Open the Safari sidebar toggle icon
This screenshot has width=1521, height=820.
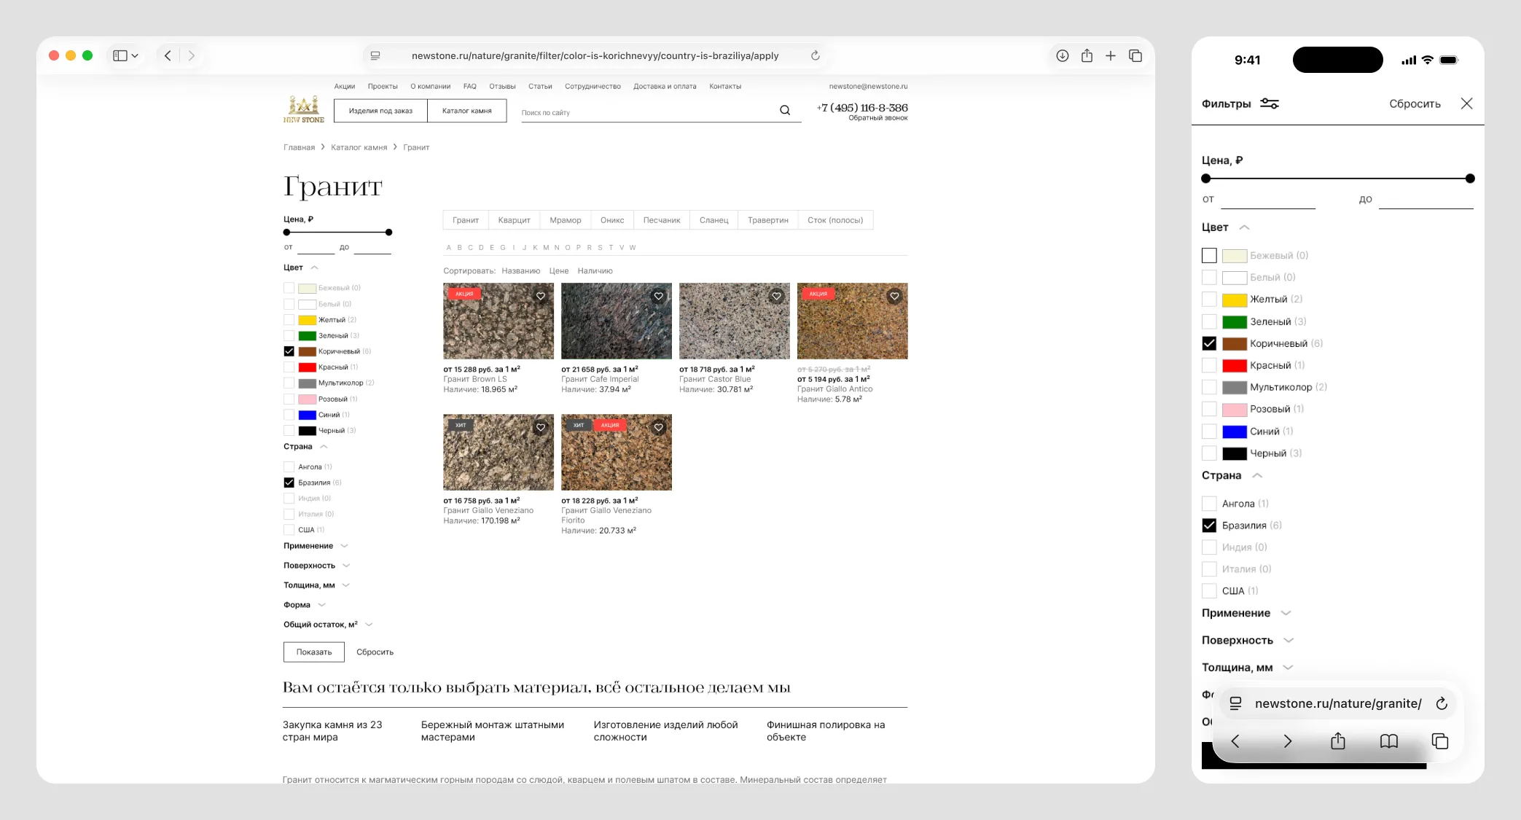120,55
